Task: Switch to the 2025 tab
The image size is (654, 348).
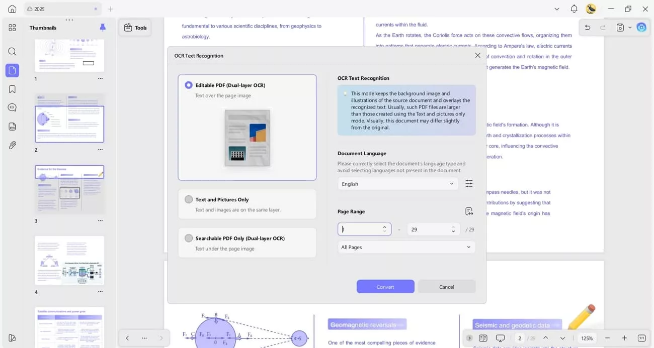Action: (62, 9)
